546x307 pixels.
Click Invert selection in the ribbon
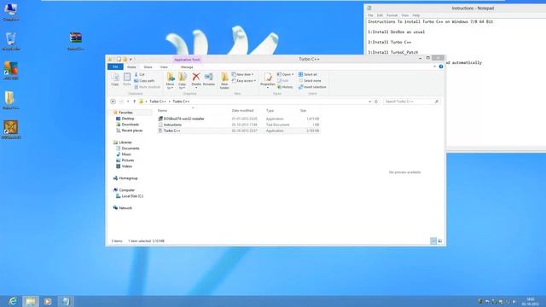(312, 87)
